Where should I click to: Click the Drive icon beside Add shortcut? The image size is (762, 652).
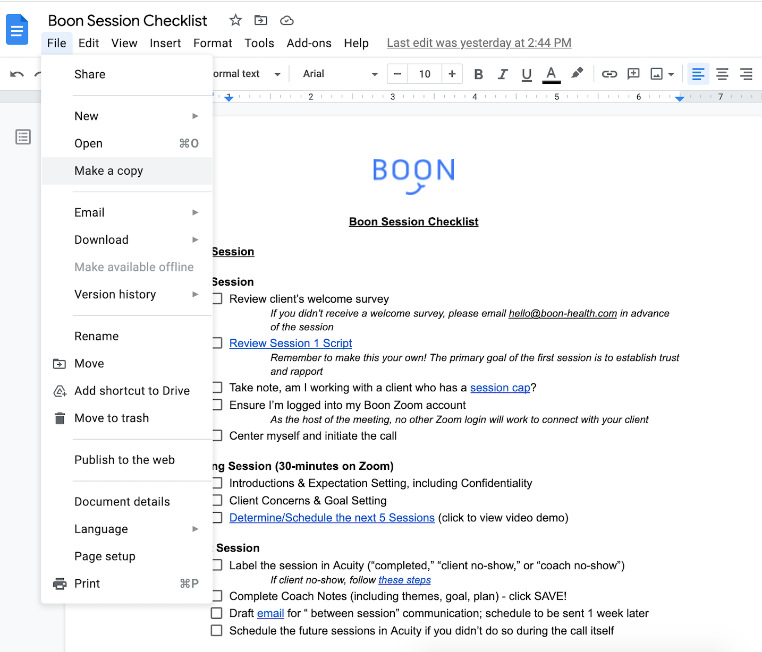60,391
